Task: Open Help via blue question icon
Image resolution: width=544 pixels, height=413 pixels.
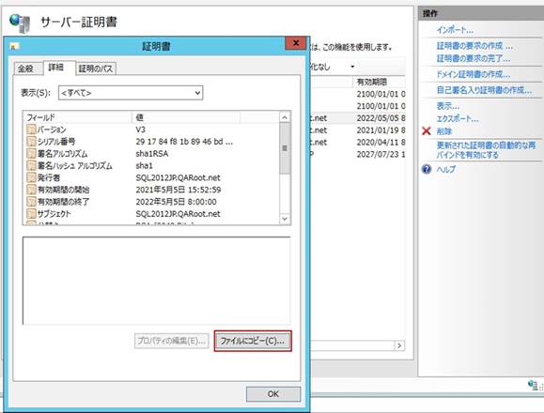Action: pyautogui.click(x=427, y=169)
